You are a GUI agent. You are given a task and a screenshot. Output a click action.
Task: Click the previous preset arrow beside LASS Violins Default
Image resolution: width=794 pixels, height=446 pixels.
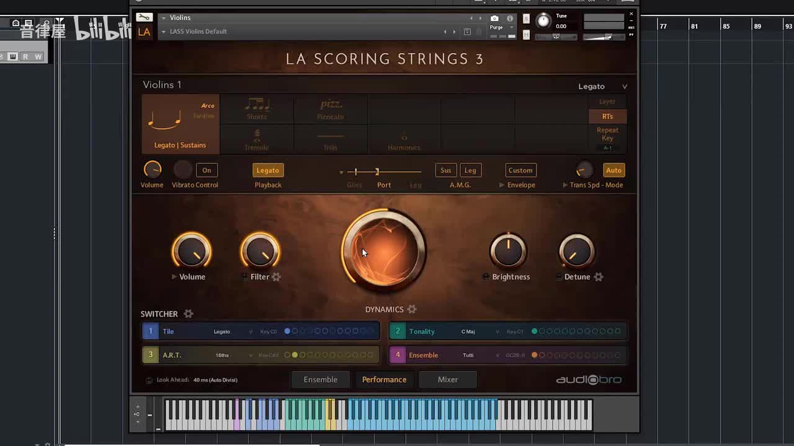click(x=445, y=32)
